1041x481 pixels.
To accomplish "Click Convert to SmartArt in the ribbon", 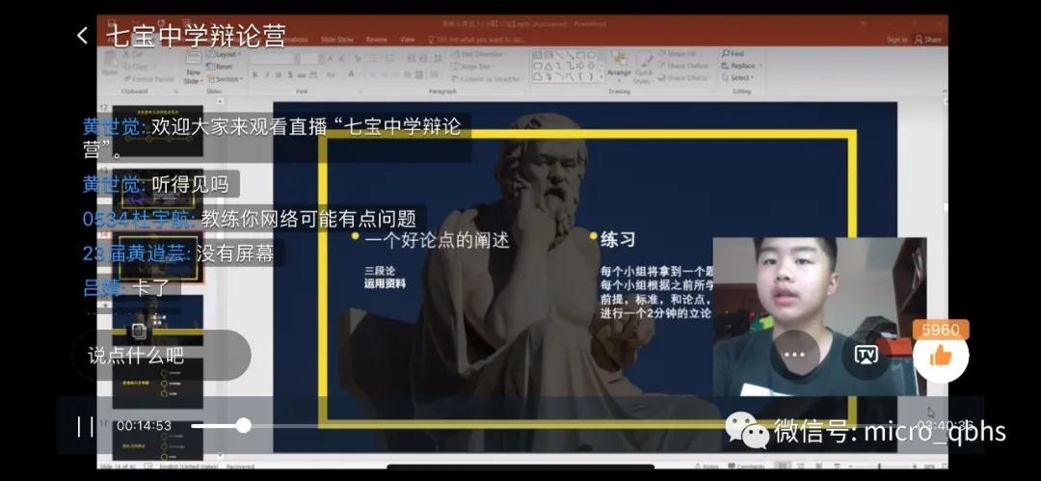I will tap(488, 79).
